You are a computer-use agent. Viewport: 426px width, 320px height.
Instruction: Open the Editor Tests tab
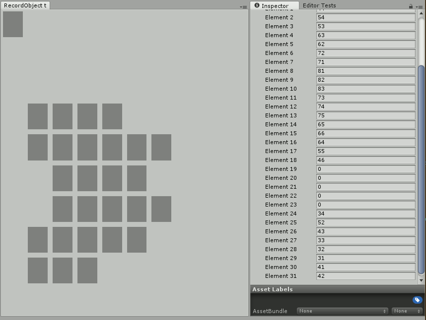[x=319, y=5]
